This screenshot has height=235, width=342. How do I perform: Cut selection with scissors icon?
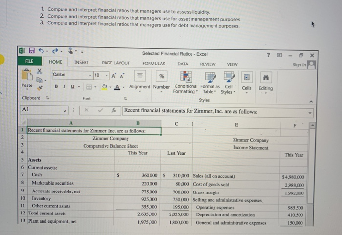click(39, 71)
